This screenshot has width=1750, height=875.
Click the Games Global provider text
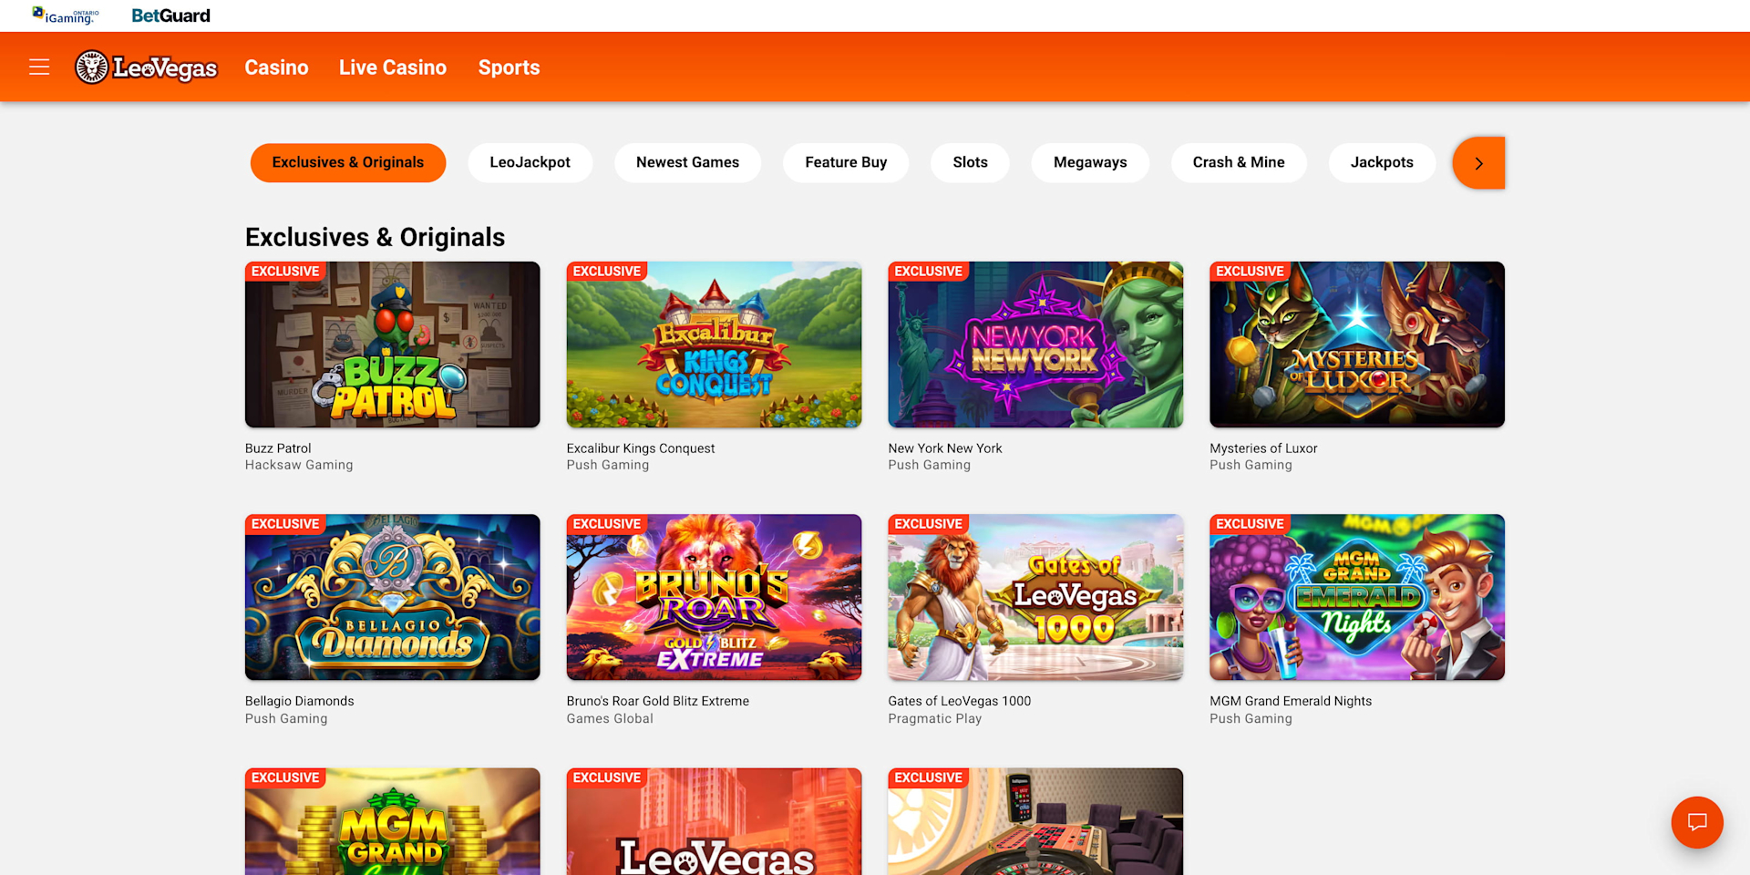(610, 718)
